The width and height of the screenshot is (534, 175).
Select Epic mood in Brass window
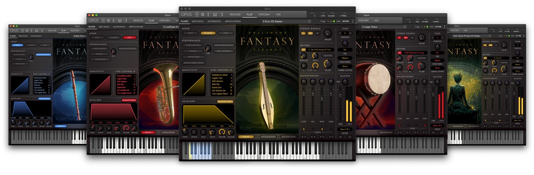tap(129, 38)
